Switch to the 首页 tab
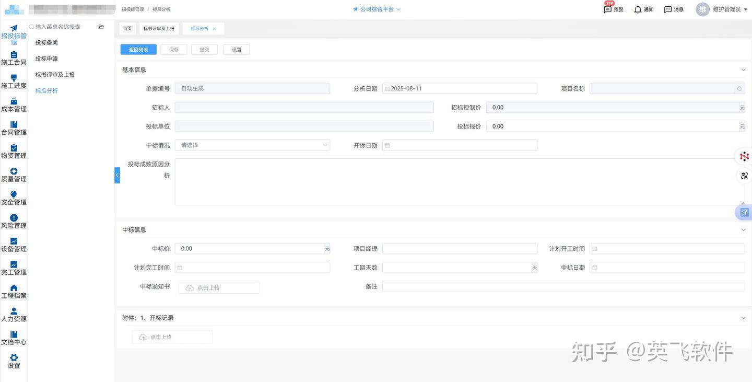This screenshot has height=382, width=752. pos(127,29)
